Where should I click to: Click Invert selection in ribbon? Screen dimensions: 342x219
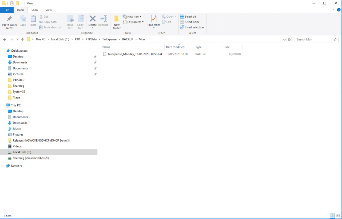tap(192, 27)
